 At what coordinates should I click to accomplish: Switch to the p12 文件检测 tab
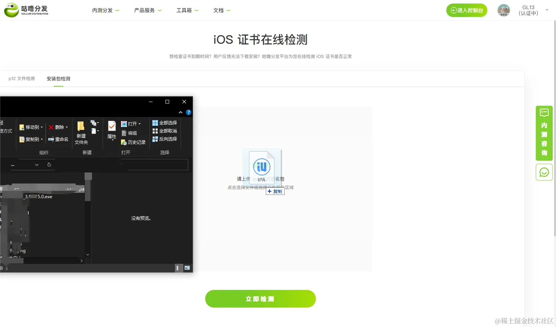21,78
